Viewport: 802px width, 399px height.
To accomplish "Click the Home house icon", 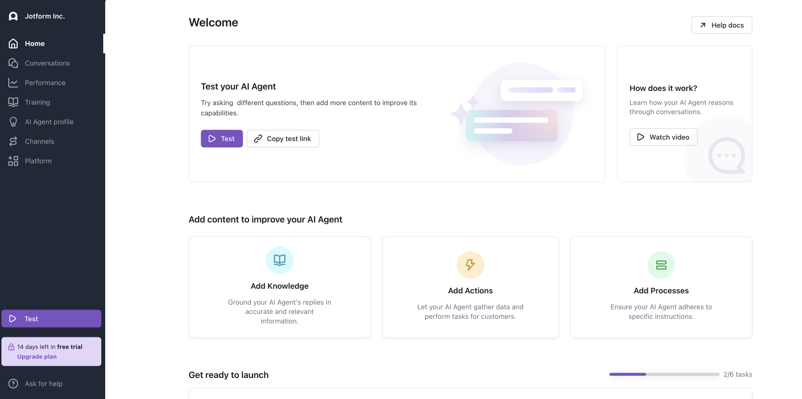I will pyautogui.click(x=13, y=44).
